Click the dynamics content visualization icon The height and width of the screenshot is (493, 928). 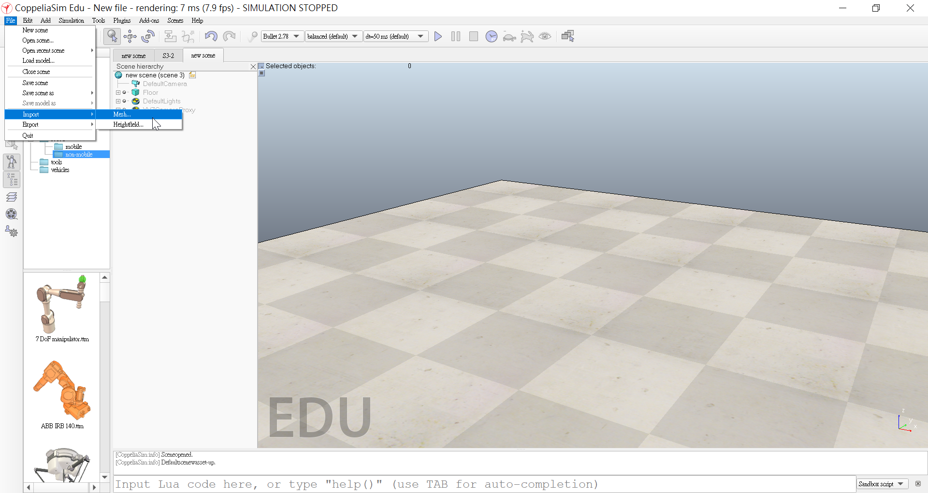tap(252, 36)
